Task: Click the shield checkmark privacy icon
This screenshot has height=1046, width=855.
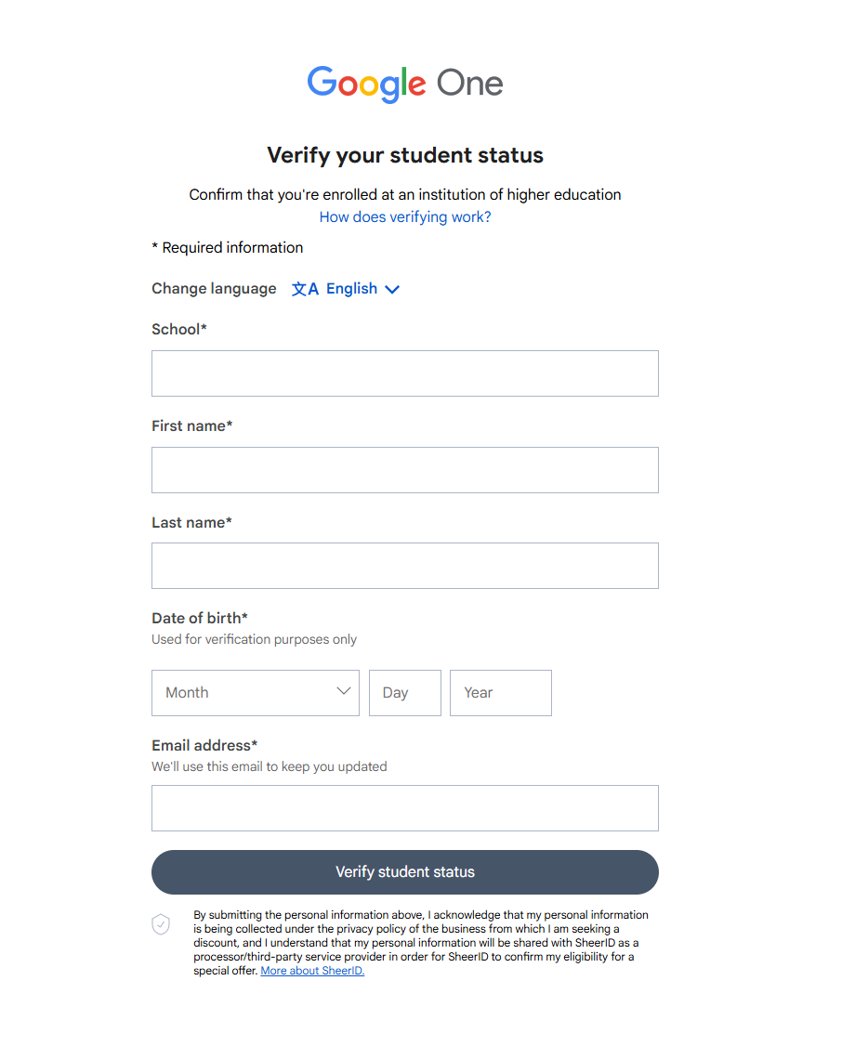Action: tap(161, 924)
